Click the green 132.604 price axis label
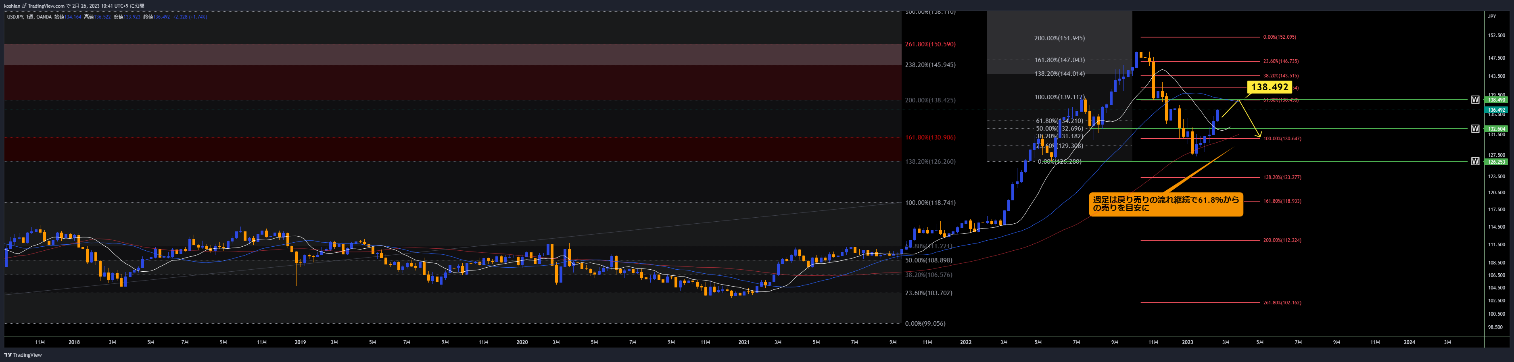 point(1496,129)
